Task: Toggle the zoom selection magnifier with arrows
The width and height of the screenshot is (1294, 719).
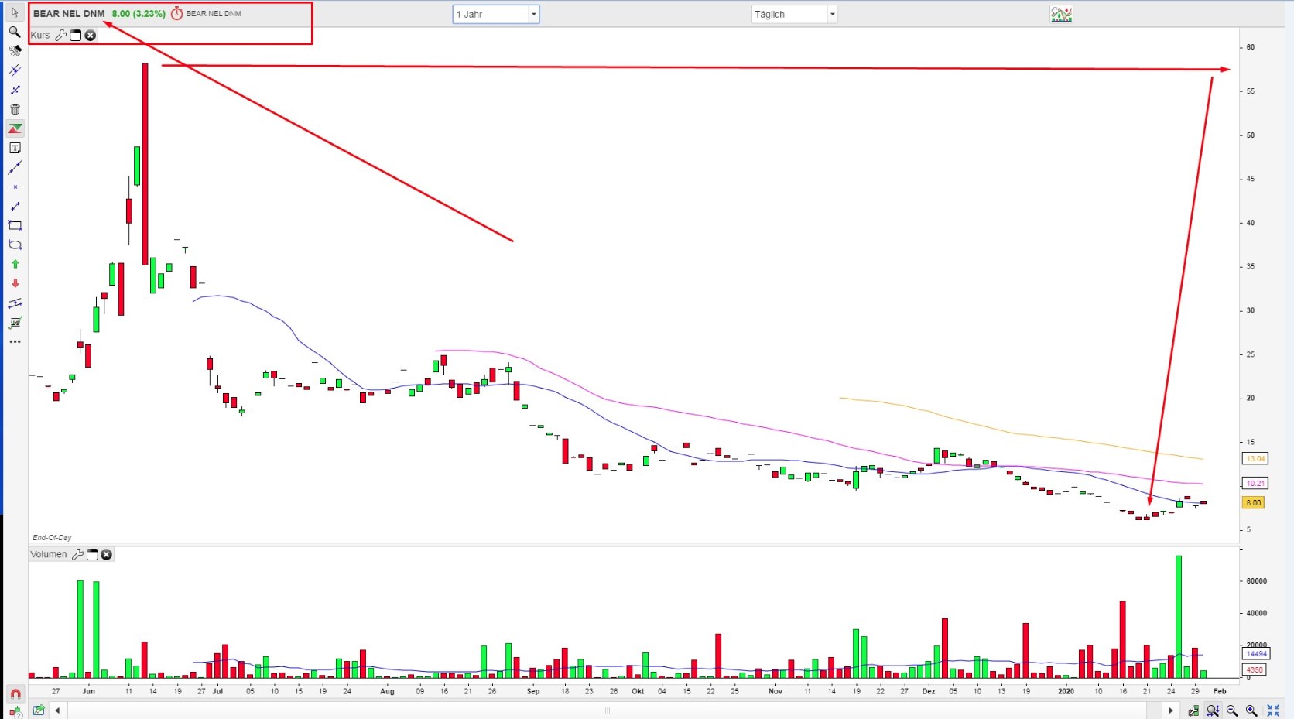Action: click(1213, 710)
